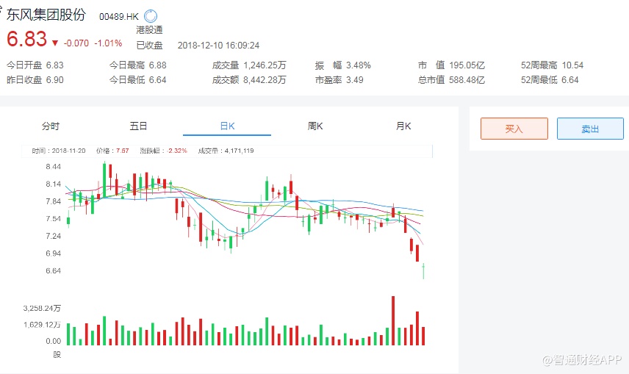Click the red down-triangle price change icon
The image size is (629, 374).
click(x=54, y=43)
